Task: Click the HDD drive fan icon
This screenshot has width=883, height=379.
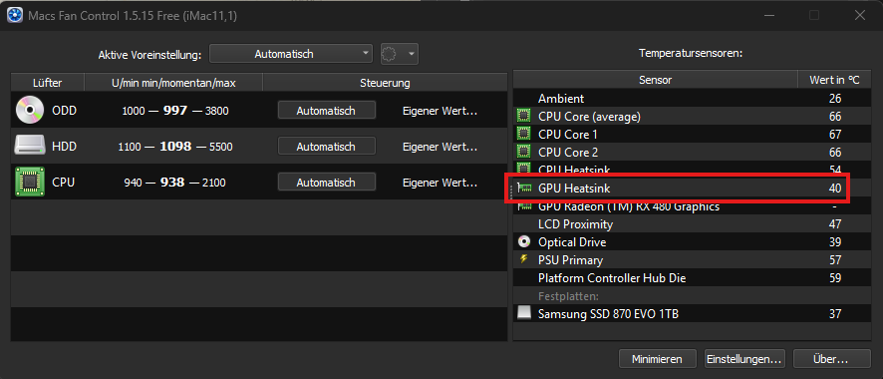Action: pyautogui.click(x=29, y=147)
